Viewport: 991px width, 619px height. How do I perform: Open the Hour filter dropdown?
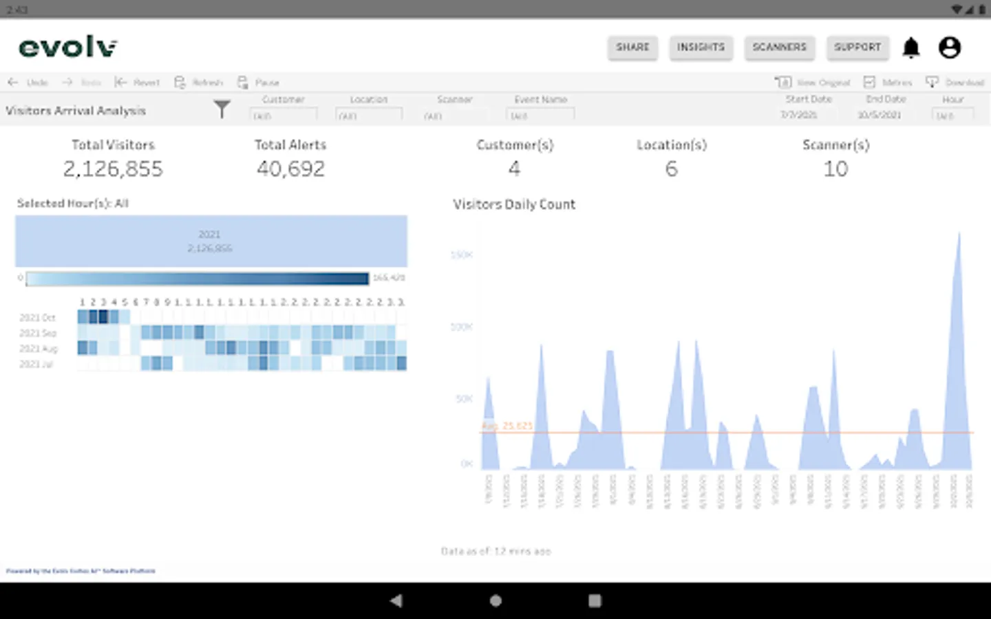click(x=953, y=115)
